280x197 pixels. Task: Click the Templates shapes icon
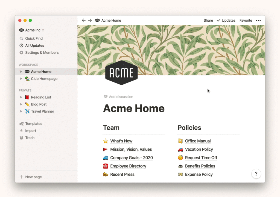21,124
